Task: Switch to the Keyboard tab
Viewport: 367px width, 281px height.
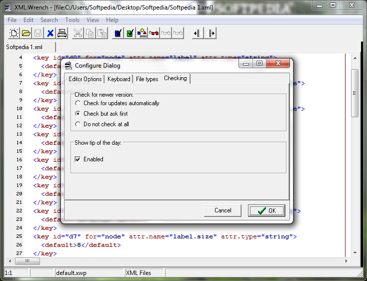Action: click(x=119, y=79)
